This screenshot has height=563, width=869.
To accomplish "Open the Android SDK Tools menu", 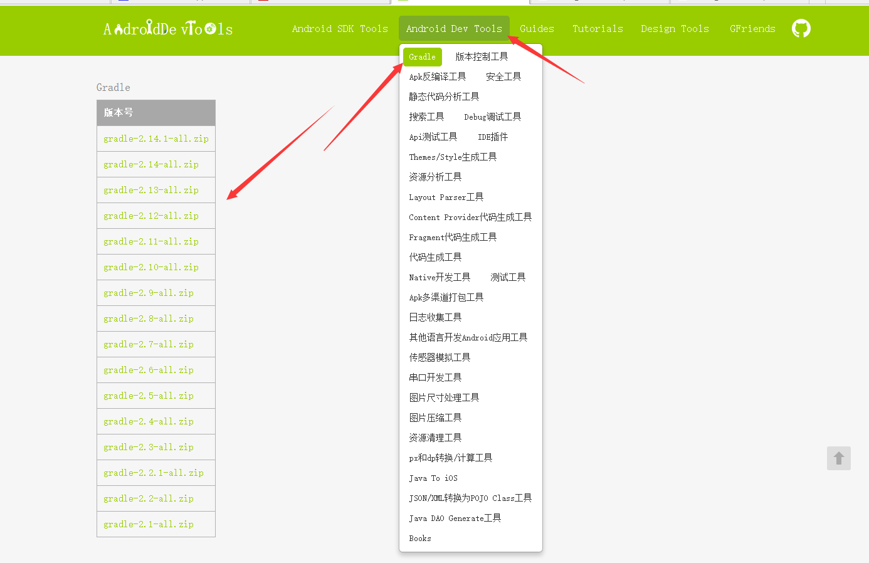I will tap(340, 29).
